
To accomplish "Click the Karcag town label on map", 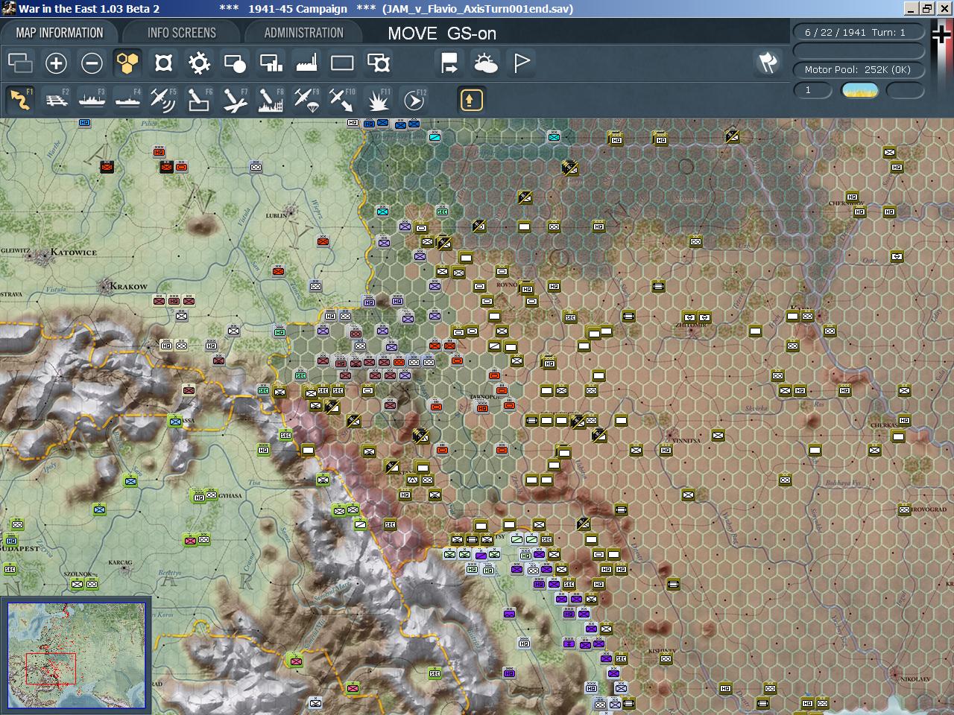I will 120,563.
